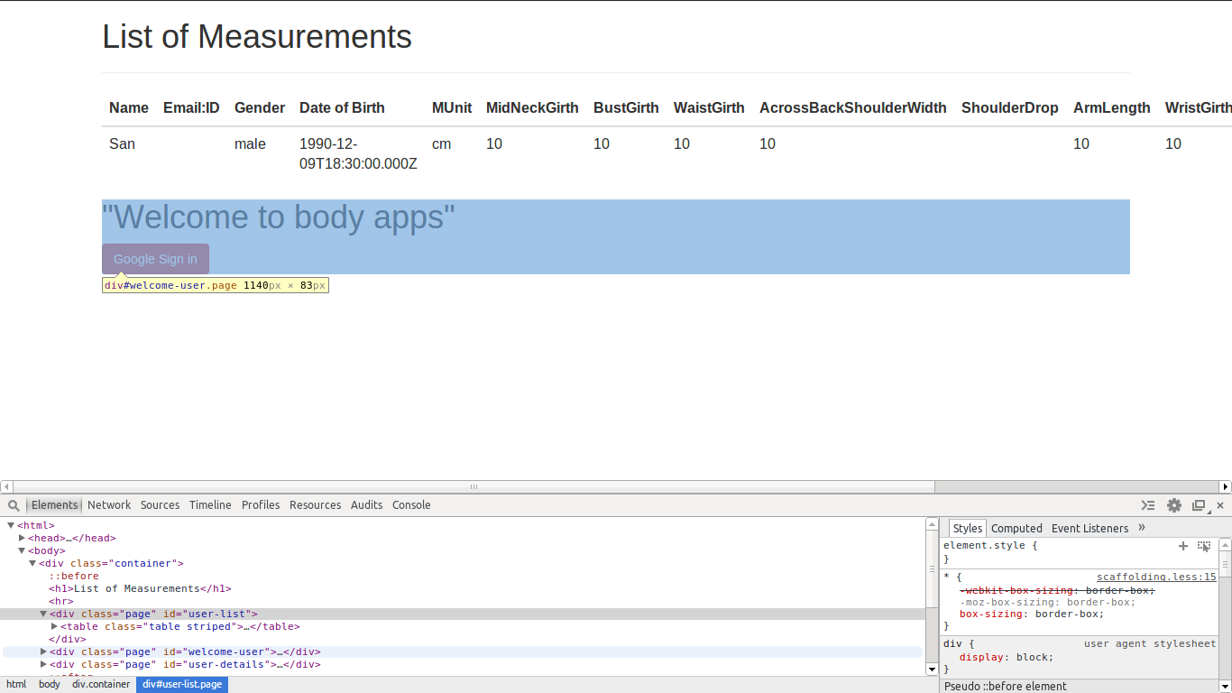
Task: Collapse the user-list div node
Action: (43, 614)
